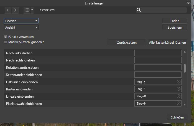Click the search magnifier icon
194x126 pixels.
tap(139, 10)
